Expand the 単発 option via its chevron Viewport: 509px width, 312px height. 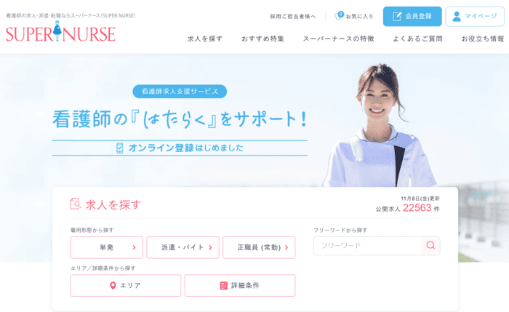134,248
